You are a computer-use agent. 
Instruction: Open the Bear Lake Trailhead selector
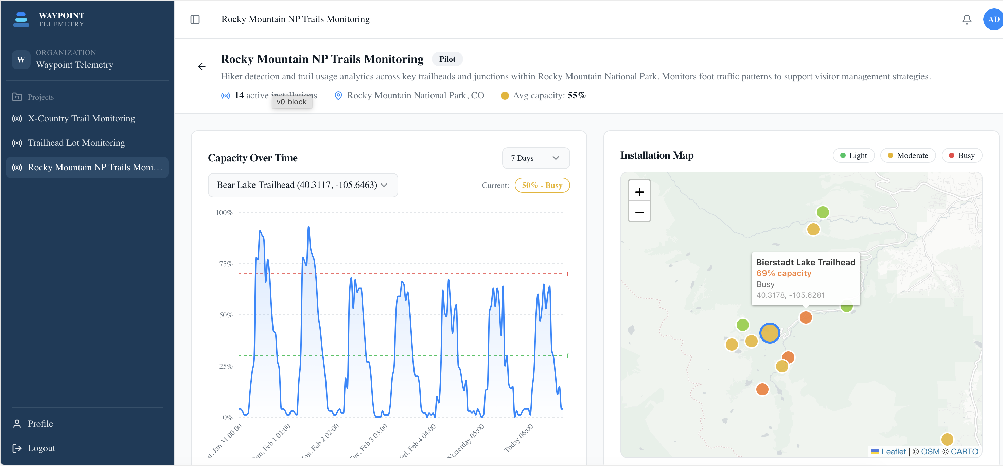(x=303, y=185)
